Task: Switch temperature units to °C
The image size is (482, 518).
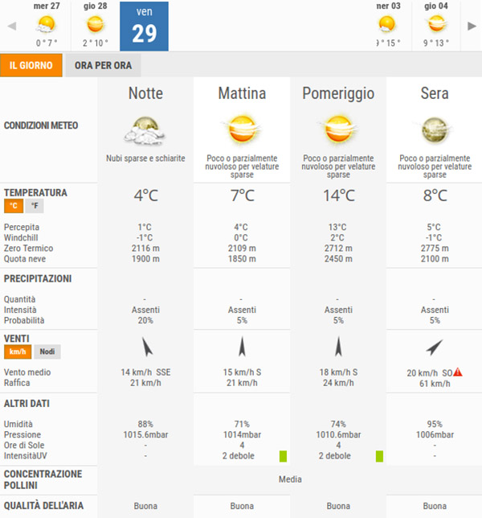Action: pos(14,206)
